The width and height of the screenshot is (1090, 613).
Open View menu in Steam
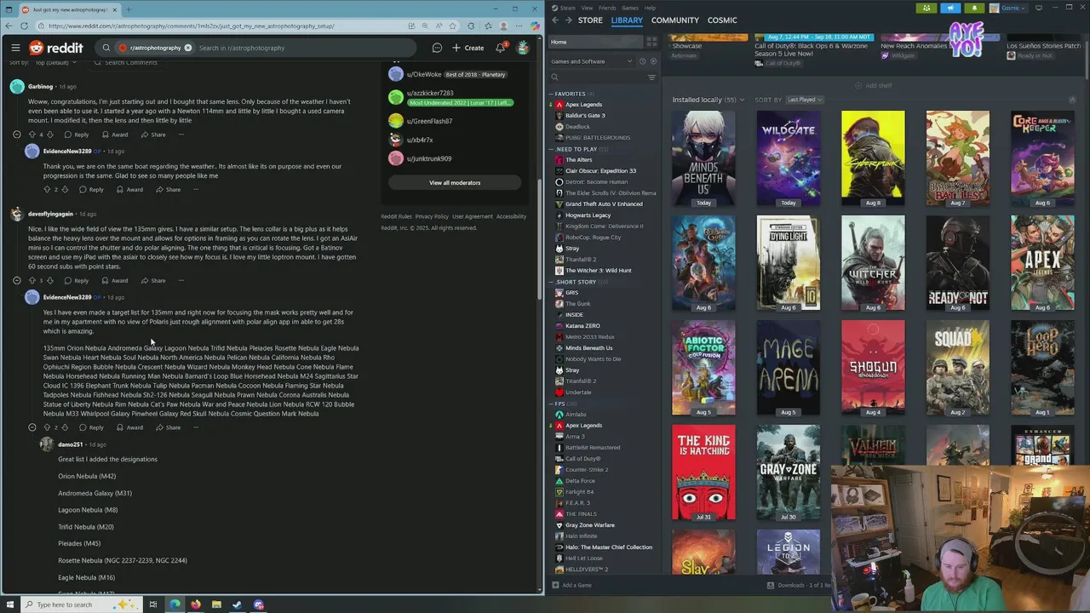[x=587, y=8]
